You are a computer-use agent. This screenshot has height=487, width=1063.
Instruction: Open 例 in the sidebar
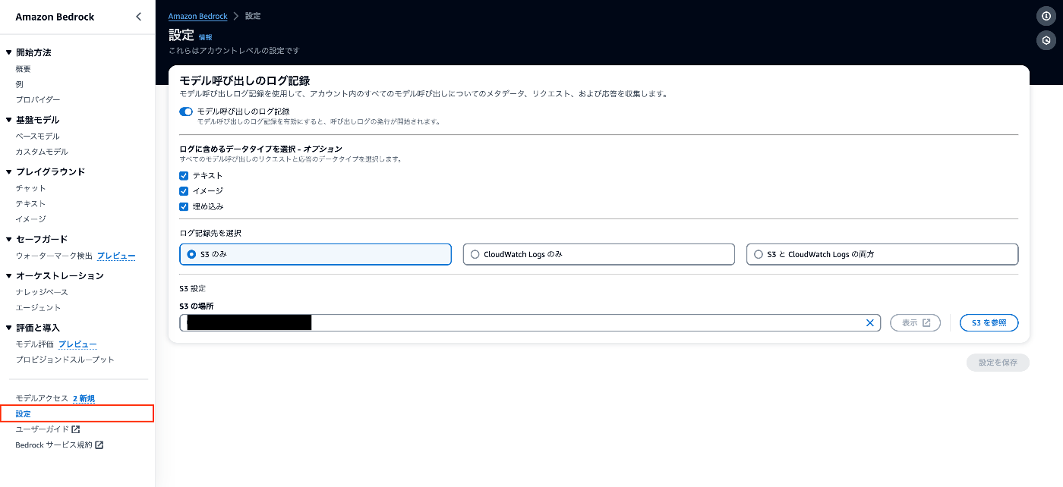pyautogui.click(x=20, y=84)
